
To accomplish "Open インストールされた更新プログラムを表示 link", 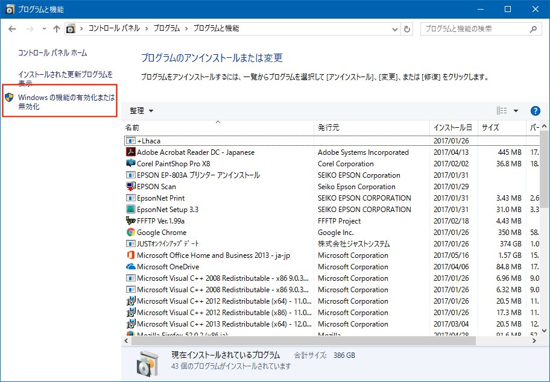I will [66, 78].
